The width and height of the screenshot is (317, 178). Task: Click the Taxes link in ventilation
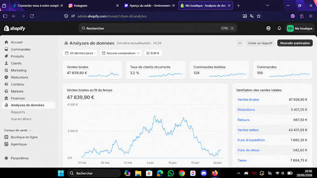pos(242,160)
